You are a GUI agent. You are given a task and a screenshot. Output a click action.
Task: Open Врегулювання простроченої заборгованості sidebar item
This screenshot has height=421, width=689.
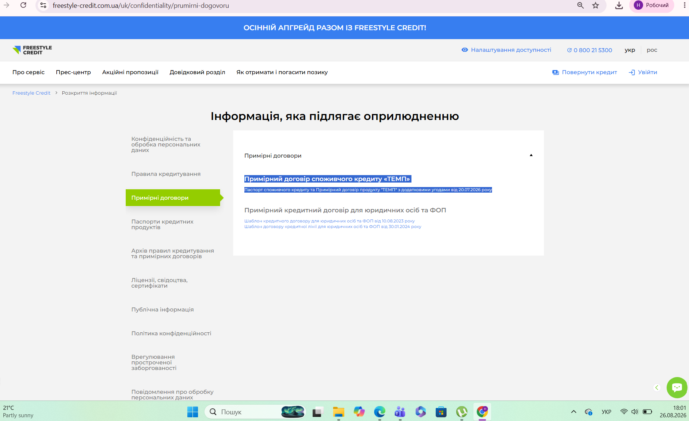pos(154,363)
